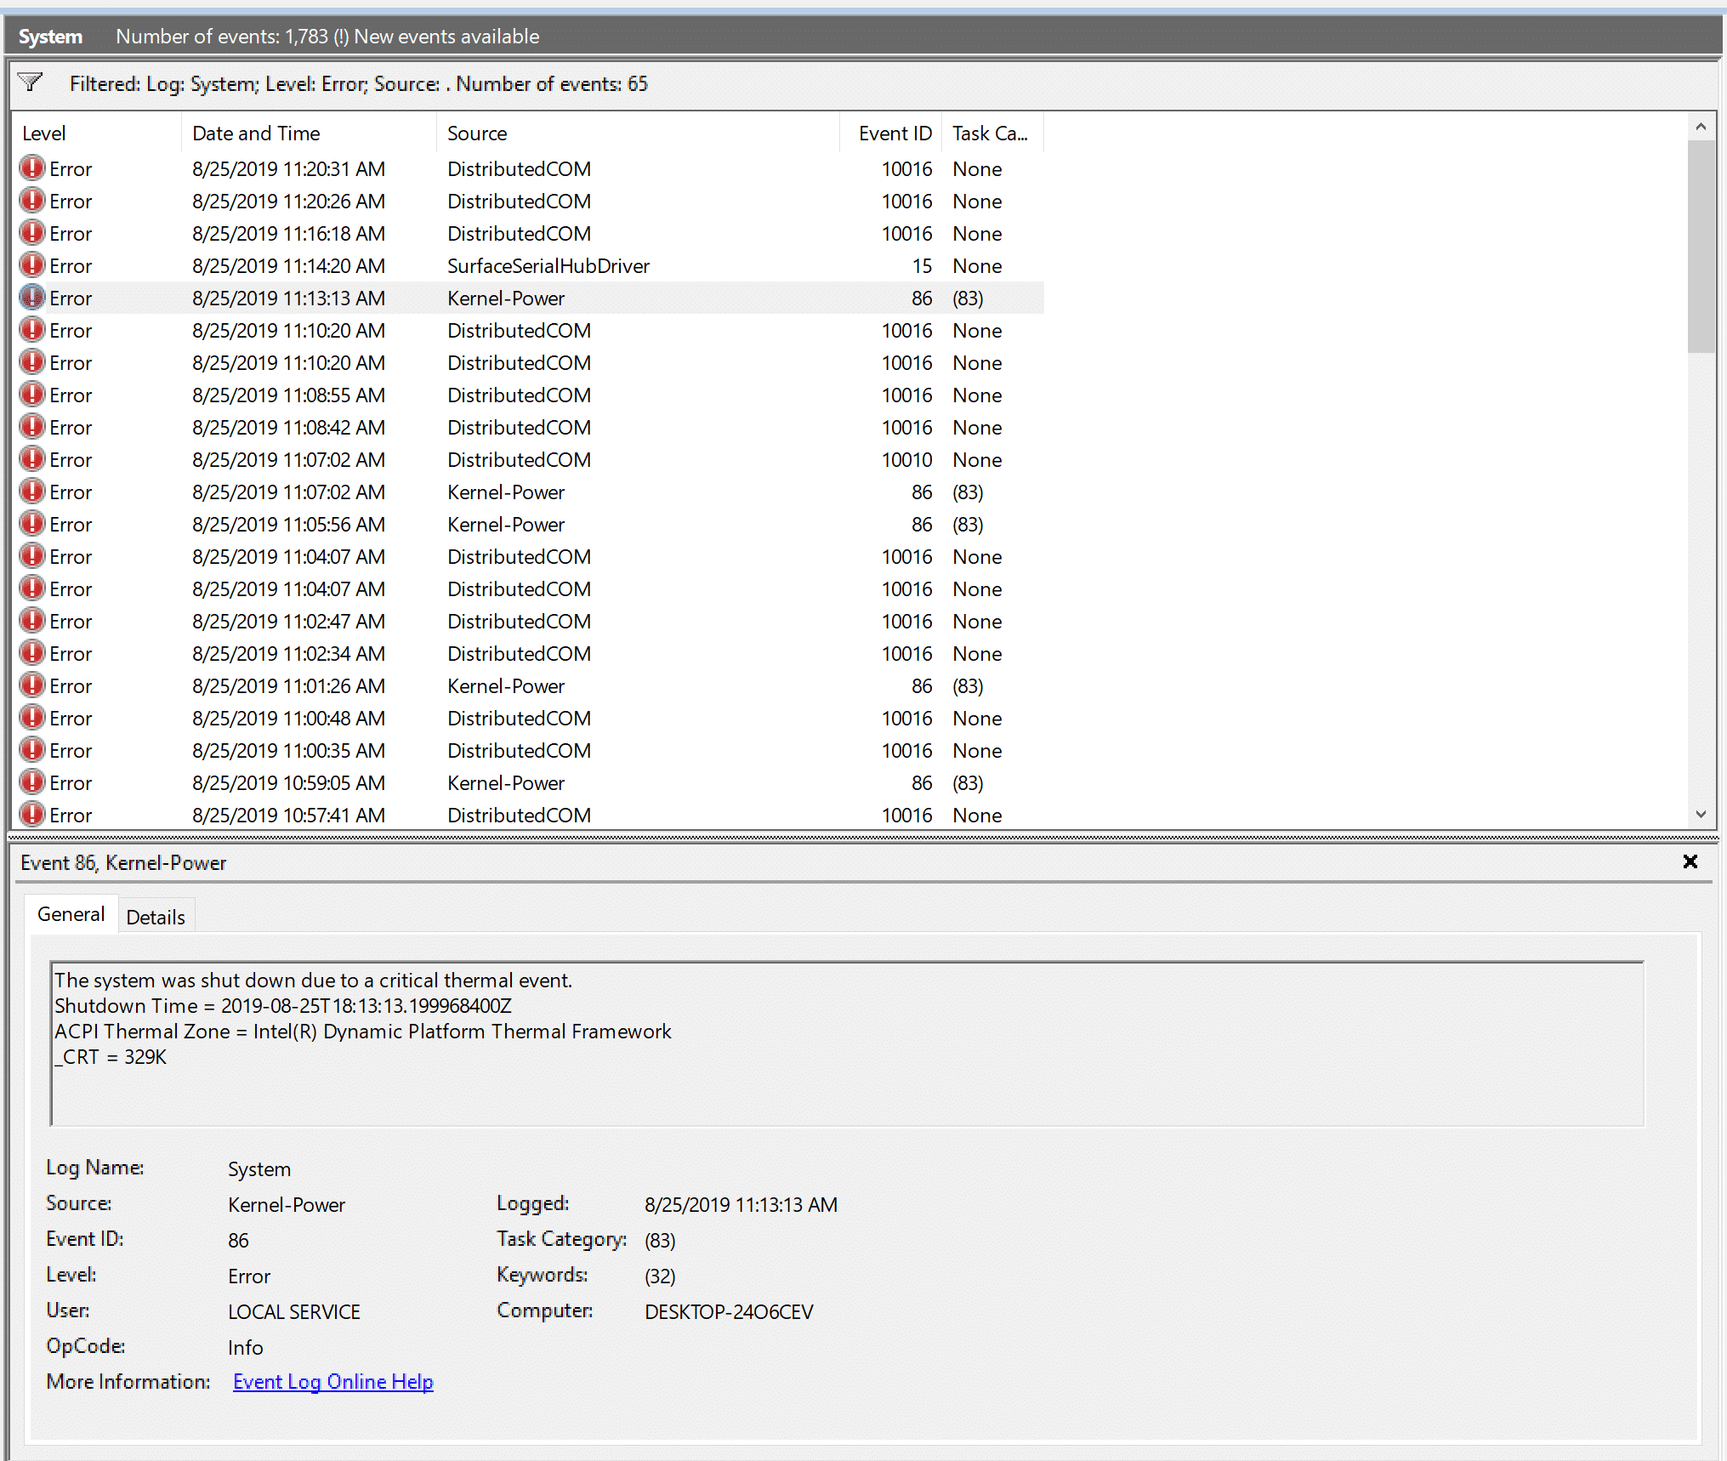Switch to the Details tab

(x=156, y=917)
